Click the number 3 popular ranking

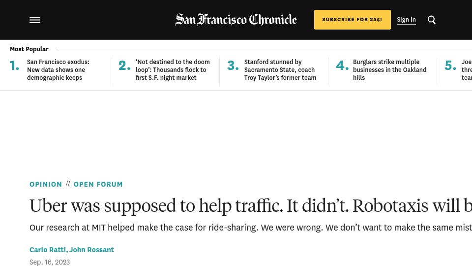point(233,66)
